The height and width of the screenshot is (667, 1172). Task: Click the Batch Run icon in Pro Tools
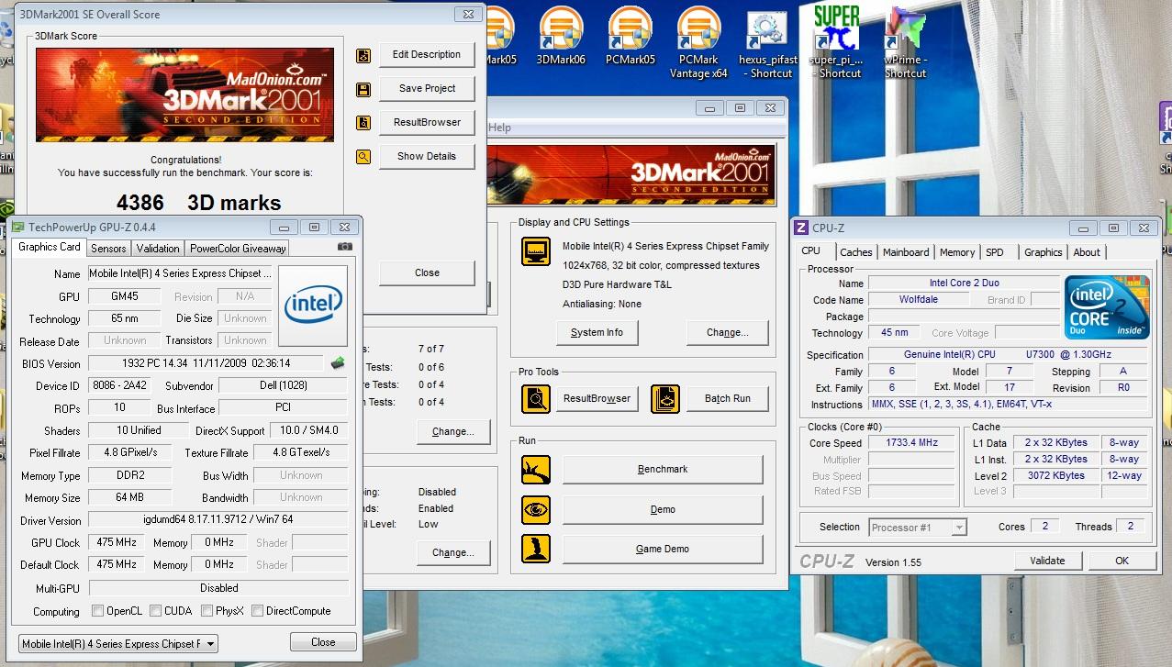[665, 398]
